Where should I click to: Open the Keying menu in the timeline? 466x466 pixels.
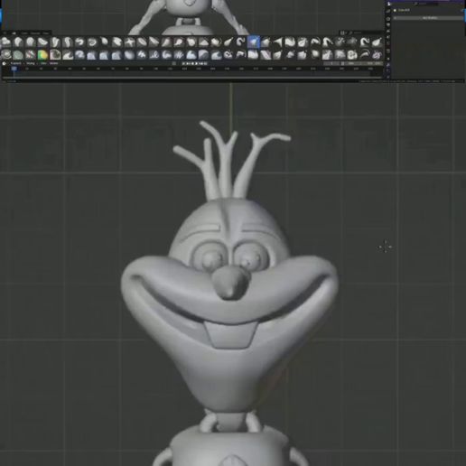(x=31, y=63)
